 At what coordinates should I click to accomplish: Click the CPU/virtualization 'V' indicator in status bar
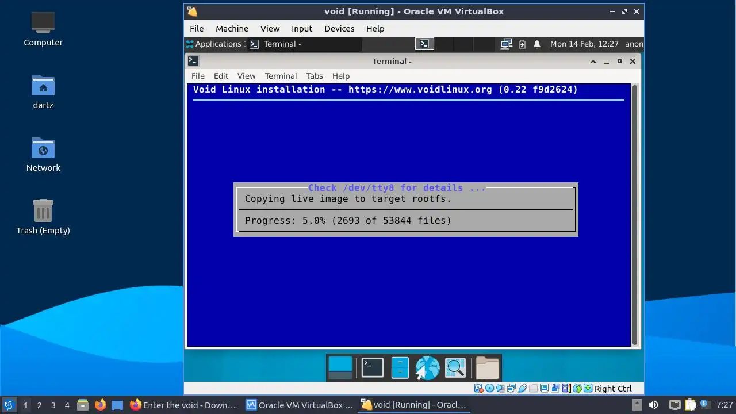[566, 389]
